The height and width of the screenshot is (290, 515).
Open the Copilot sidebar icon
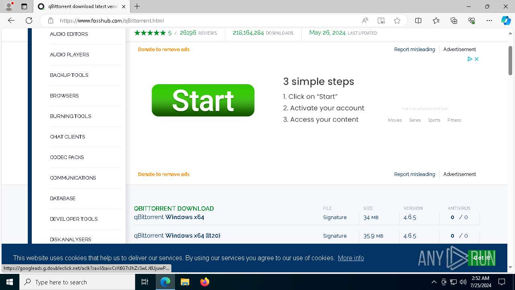point(506,21)
